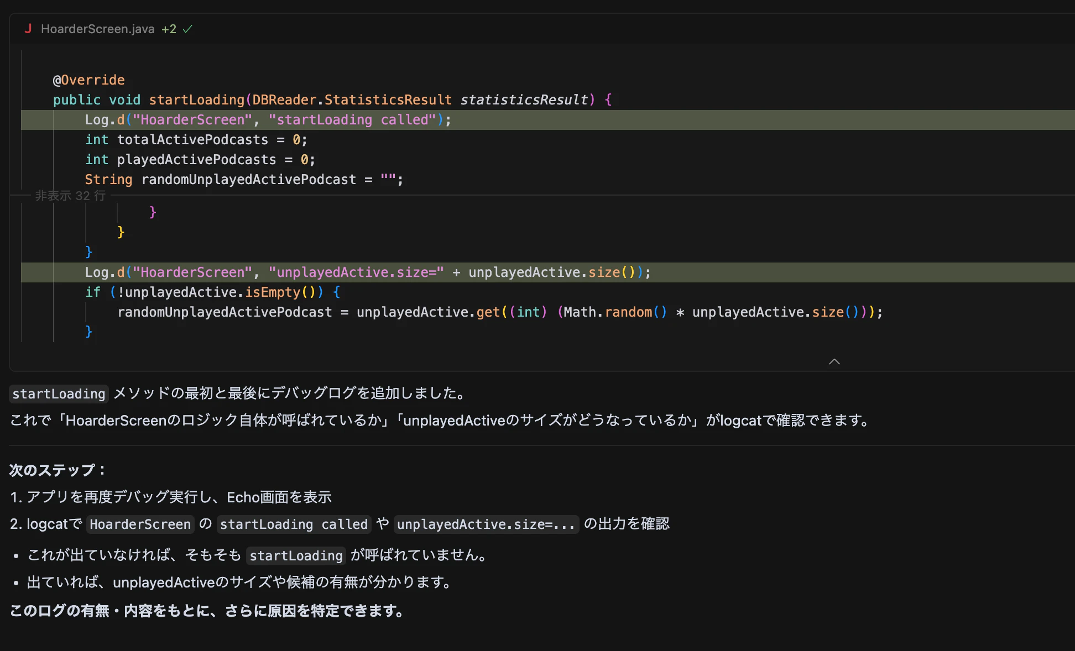Screen dimensions: 1075x651
Task: Click the @Override annotation line
Action: coord(88,80)
